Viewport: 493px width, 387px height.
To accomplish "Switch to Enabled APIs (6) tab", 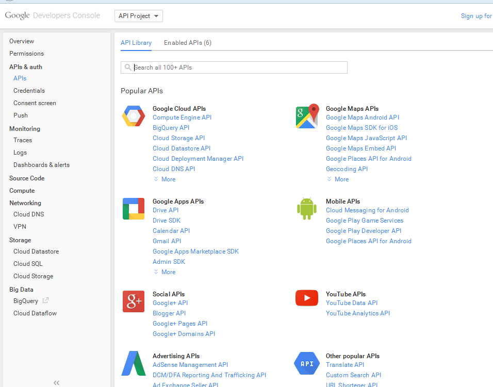I will click(x=188, y=43).
